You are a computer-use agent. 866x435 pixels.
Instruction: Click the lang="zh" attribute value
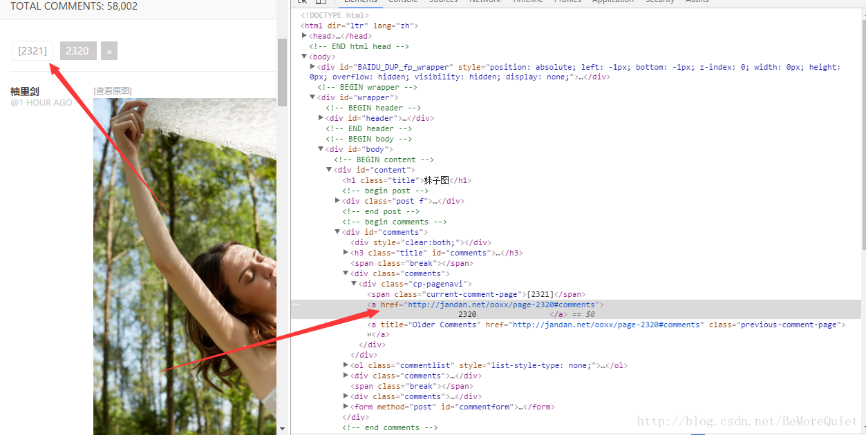(393, 26)
